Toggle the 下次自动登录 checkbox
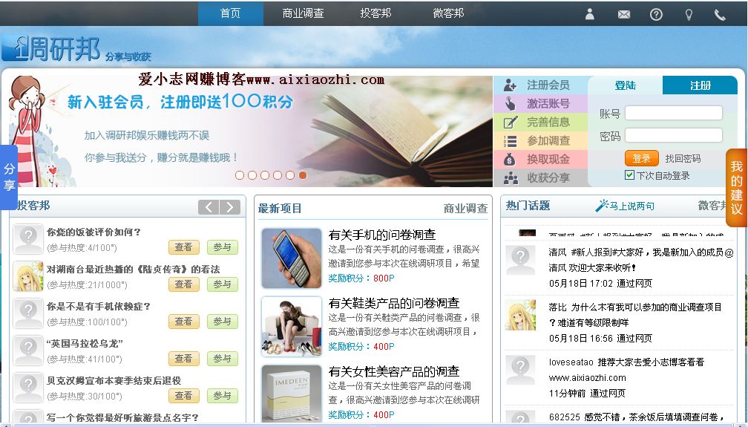 (630, 175)
